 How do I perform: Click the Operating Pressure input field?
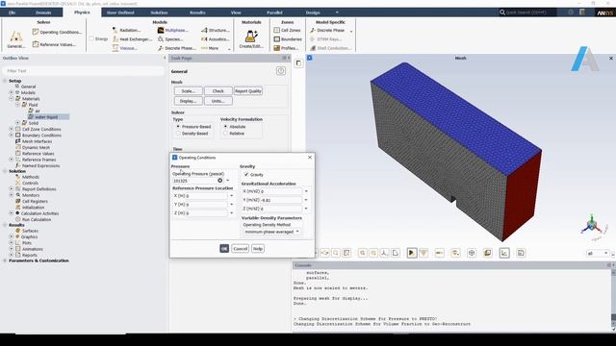pyautogui.click(x=197, y=181)
